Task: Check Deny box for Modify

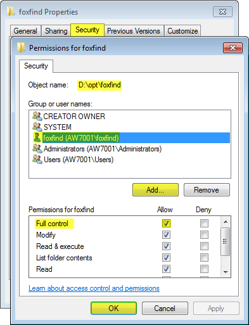Action: [204, 235]
